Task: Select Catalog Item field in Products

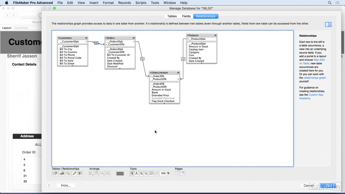Action: click(x=196, y=50)
